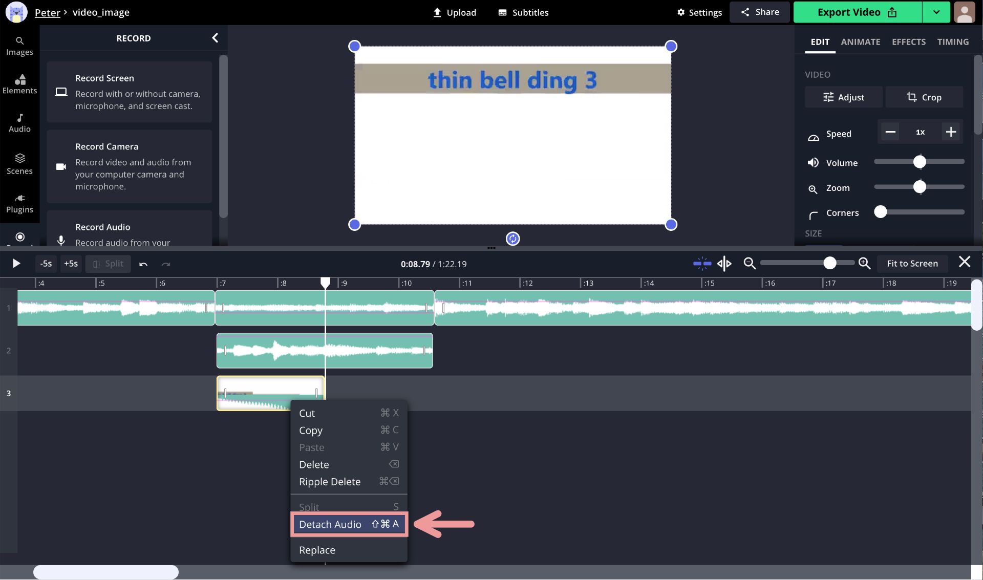The width and height of the screenshot is (983, 580).
Task: Expand the Export Video dropdown arrow
Action: coord(936,12)
